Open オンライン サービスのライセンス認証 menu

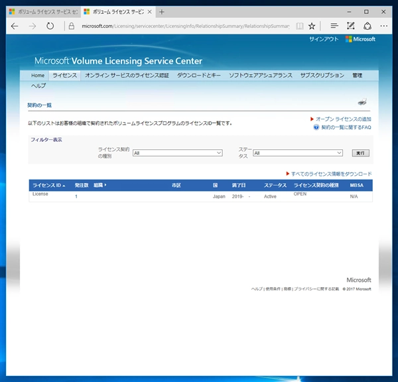(127, 76)
